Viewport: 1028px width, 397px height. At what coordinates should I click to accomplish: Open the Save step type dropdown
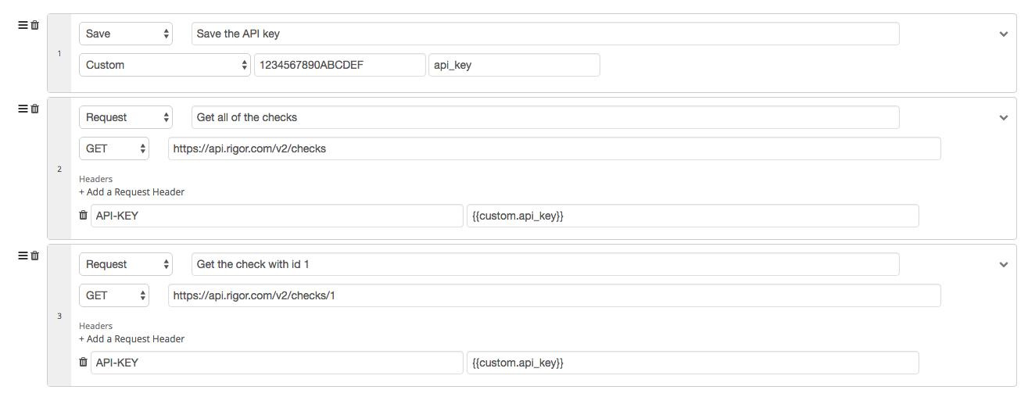126,34
